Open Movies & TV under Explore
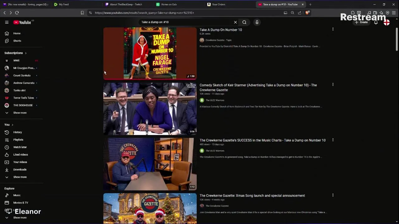 pyautogui.click(x=21, y=203)
